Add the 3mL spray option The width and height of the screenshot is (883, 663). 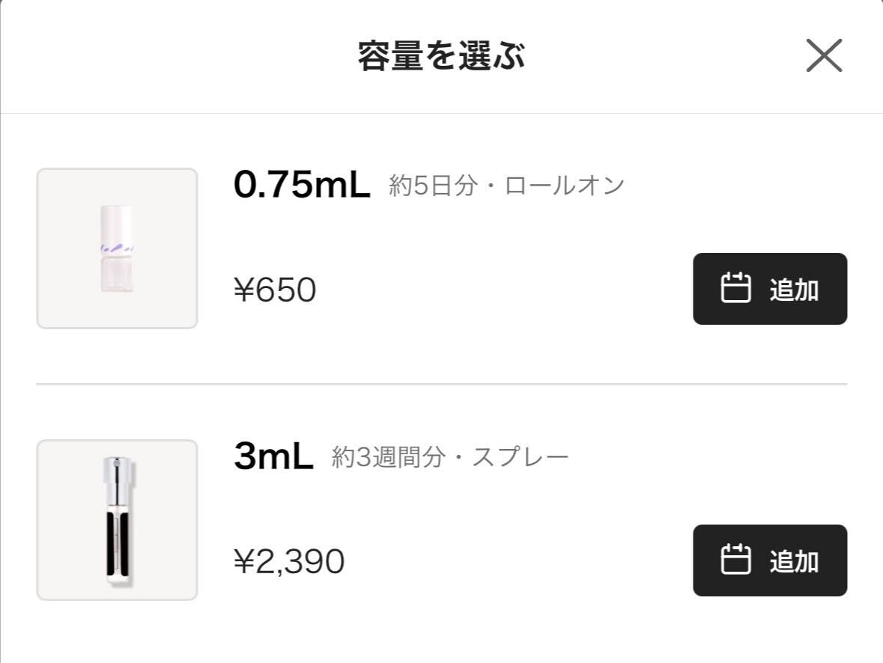point(770,560)
